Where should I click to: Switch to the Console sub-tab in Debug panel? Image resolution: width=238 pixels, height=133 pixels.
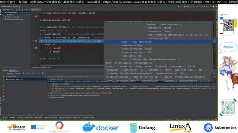(x=18, y=74)
